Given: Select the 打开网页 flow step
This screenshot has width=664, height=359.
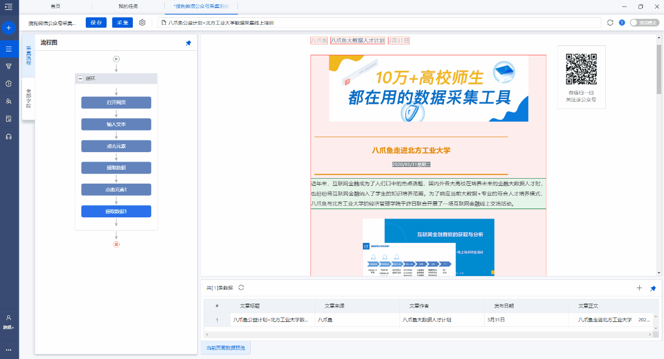Looking at the screenshot, I should pyautogui.click(x=116, y=102).
